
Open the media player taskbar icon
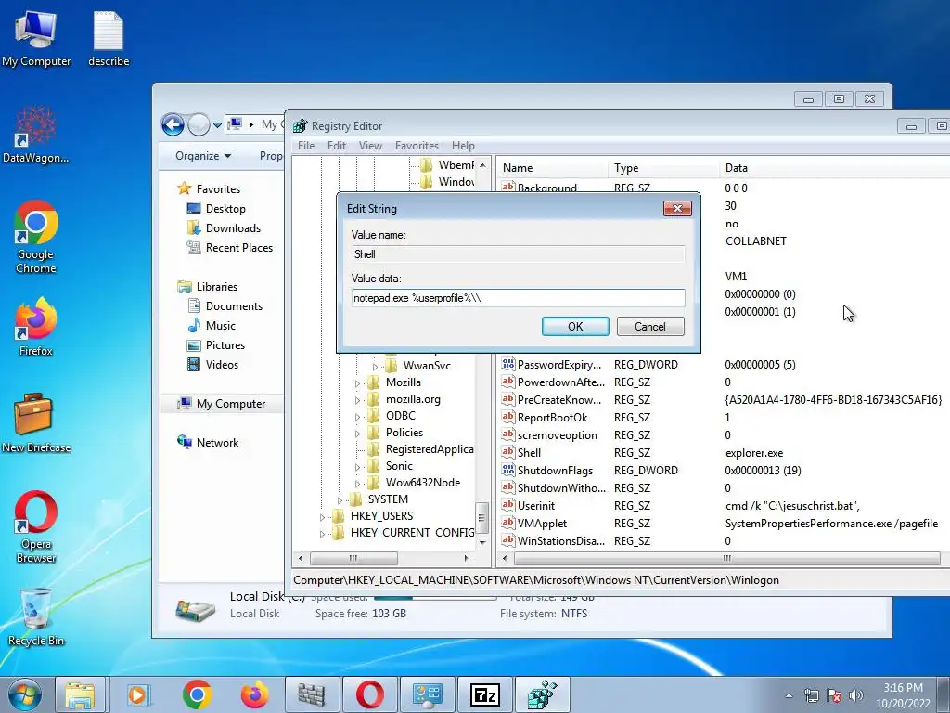tap(138, 694)
